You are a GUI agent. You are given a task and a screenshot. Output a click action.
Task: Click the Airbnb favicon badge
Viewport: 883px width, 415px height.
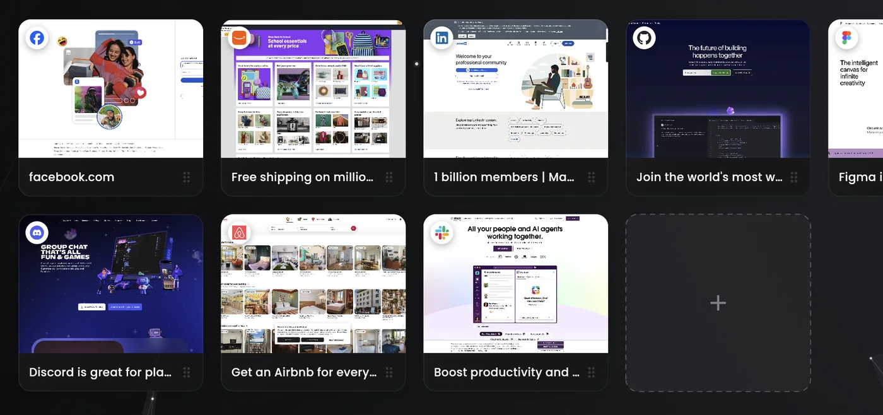tap(239, 233)
